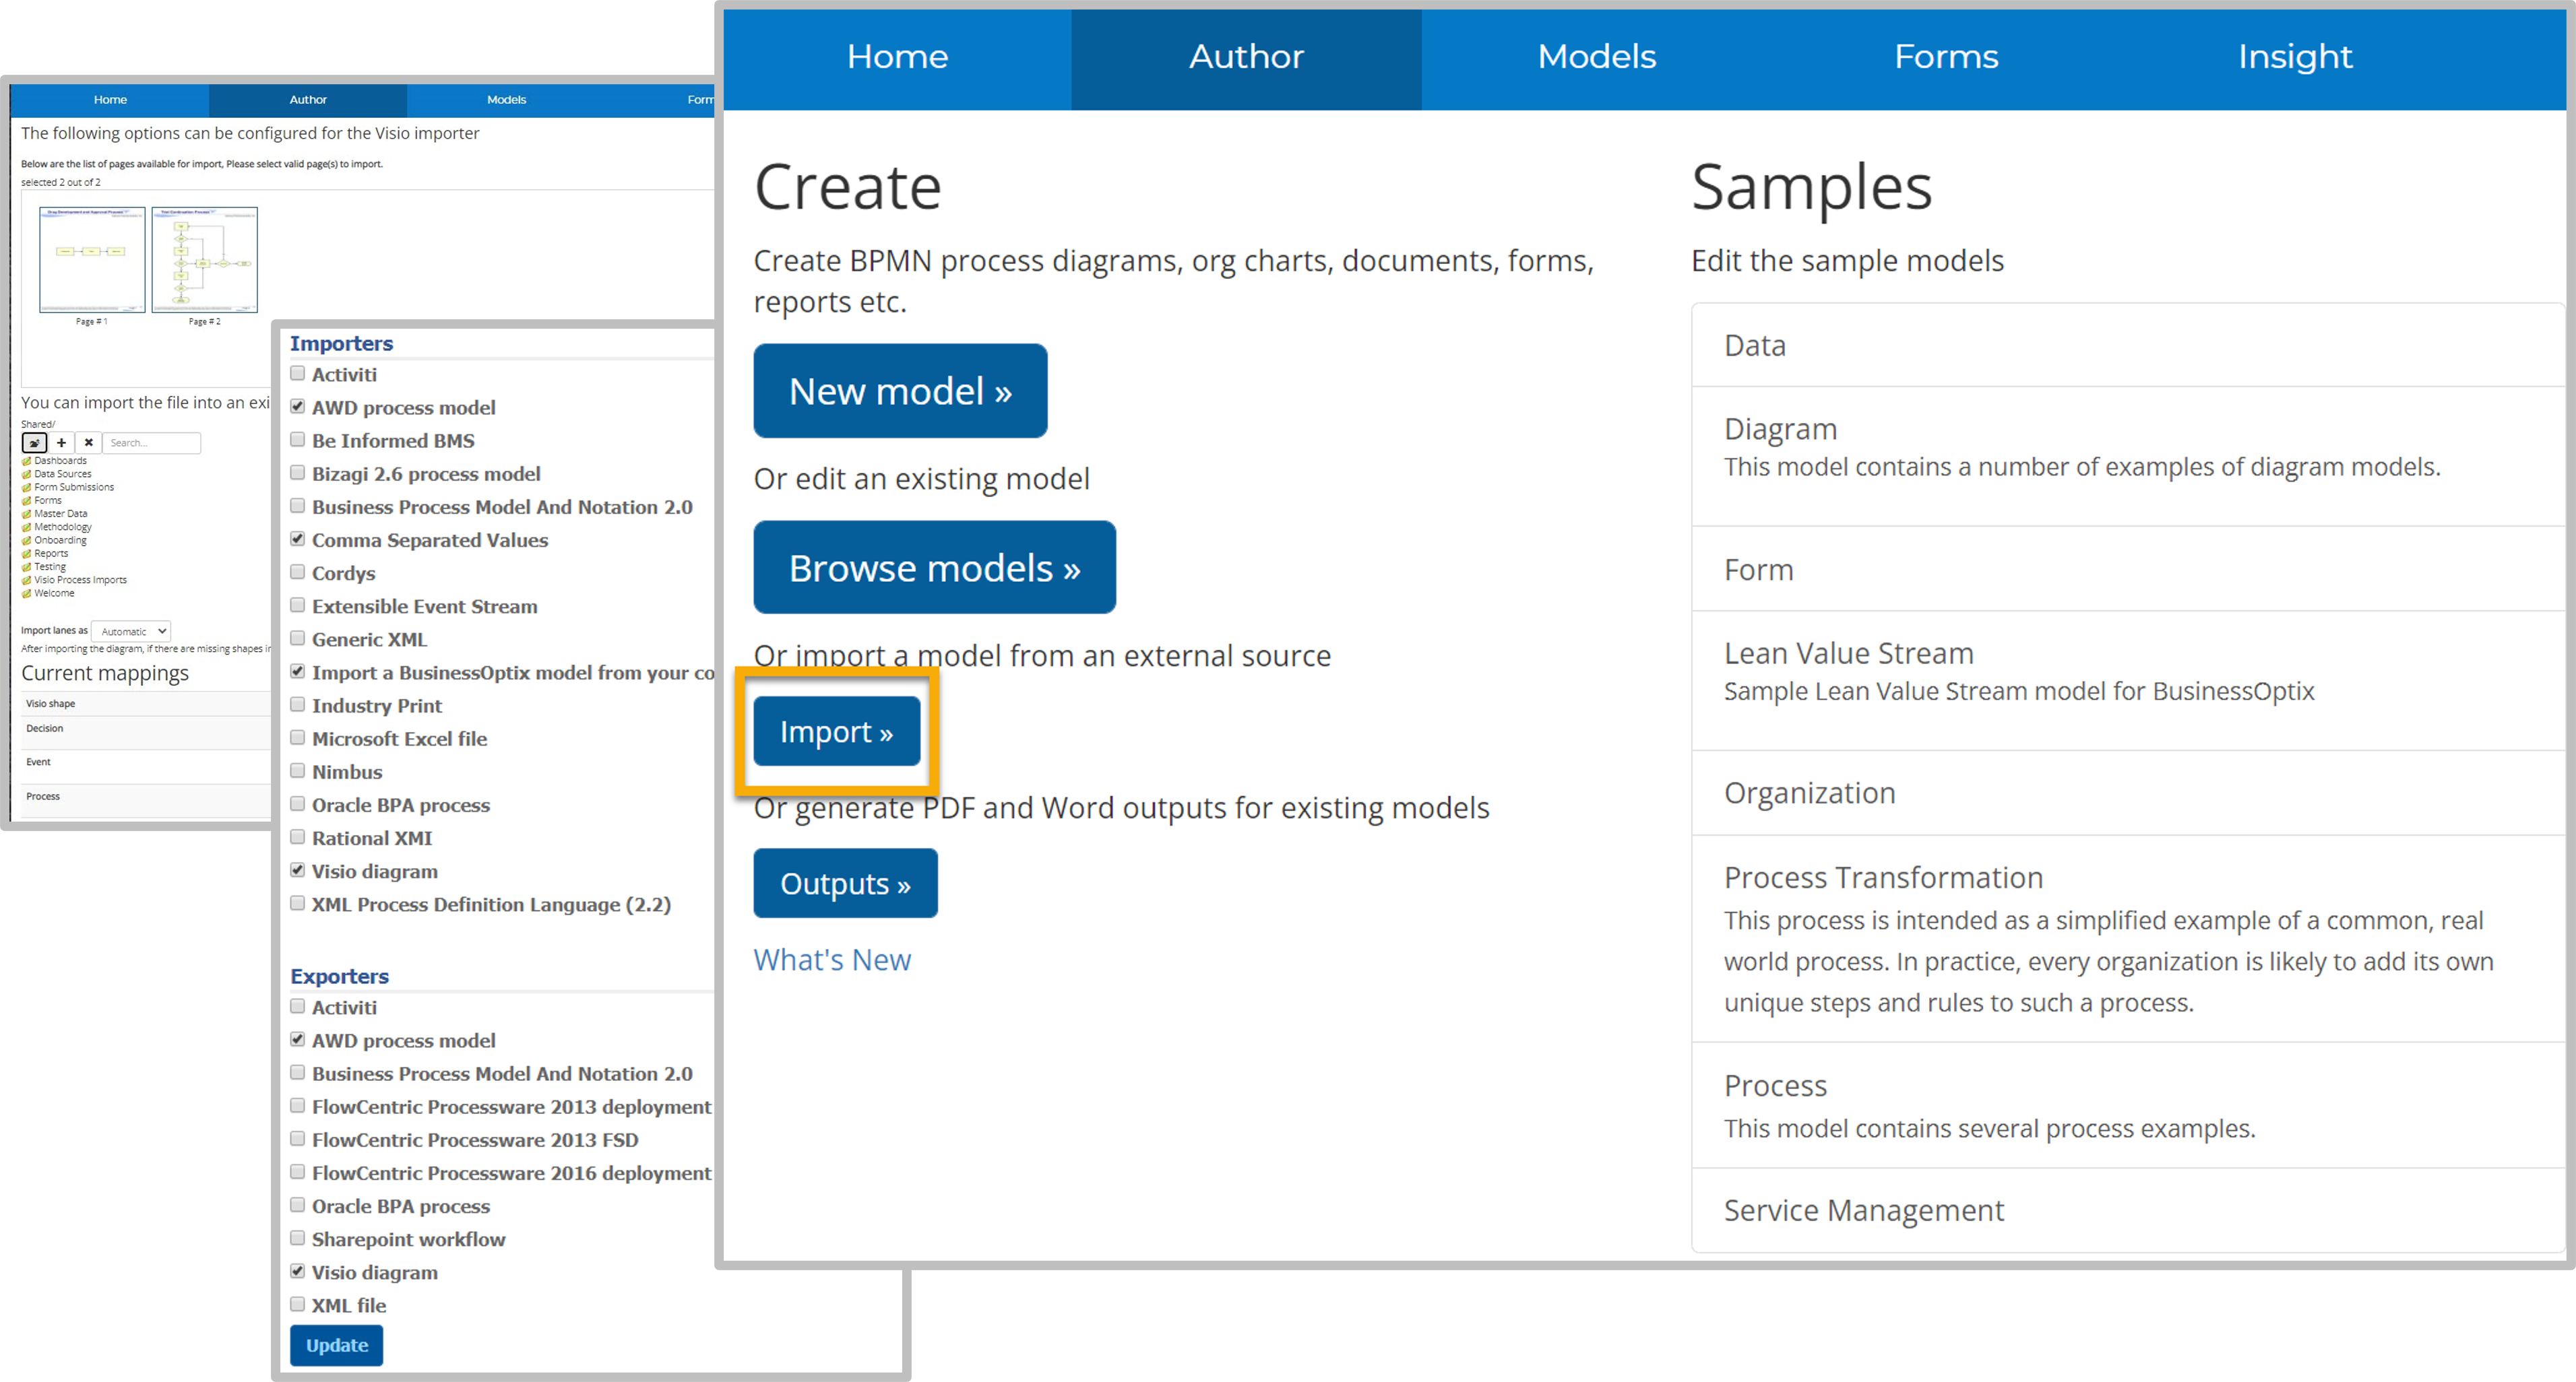Image resolution: width=2576 pixels, height=1382 pixels.
Task: Click Home tab in the Visio importer window
Action: [110, 100]
